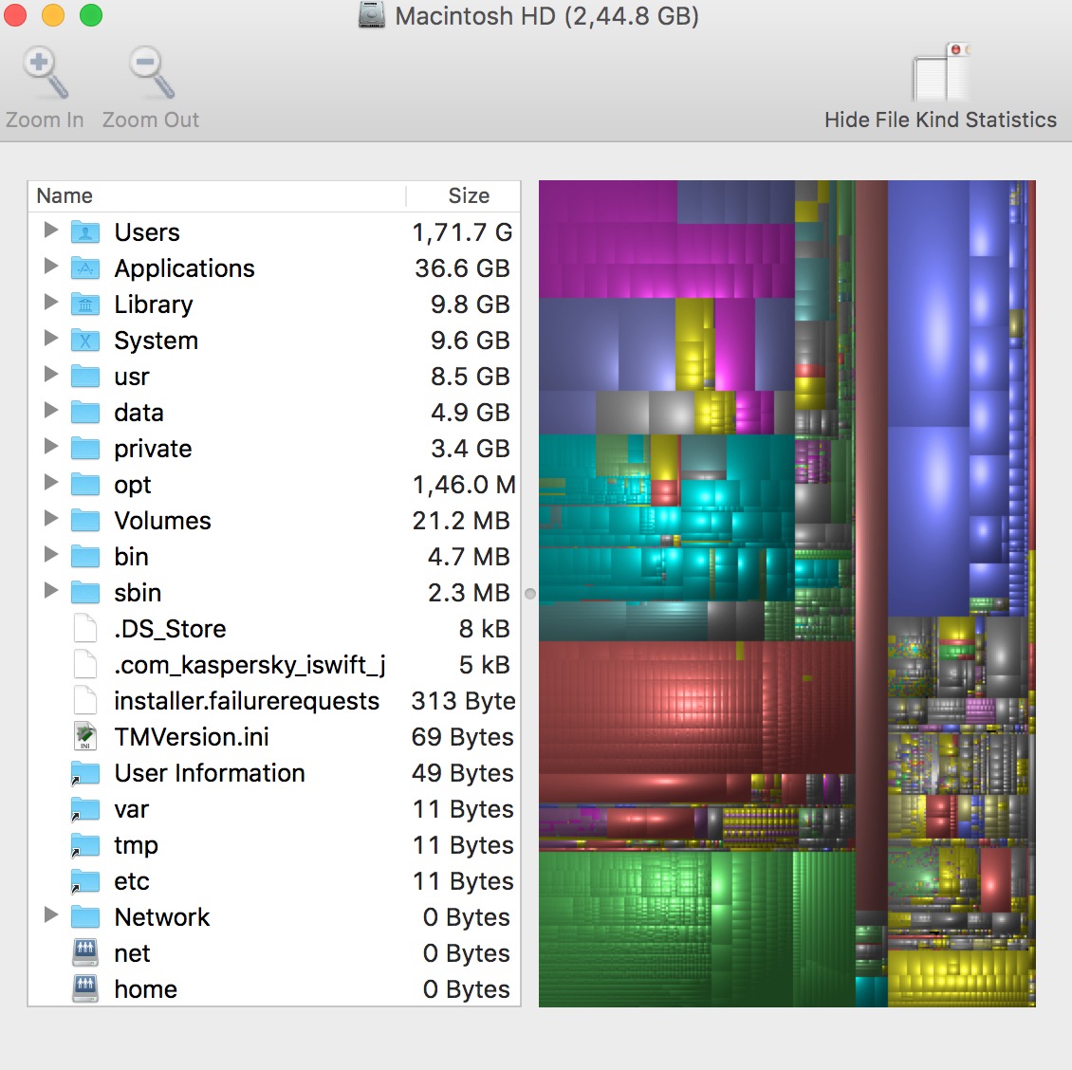The image size is (1072, 1070).
Task: Expand the sbin folder disclosure triangle
Action: [51, 590]
